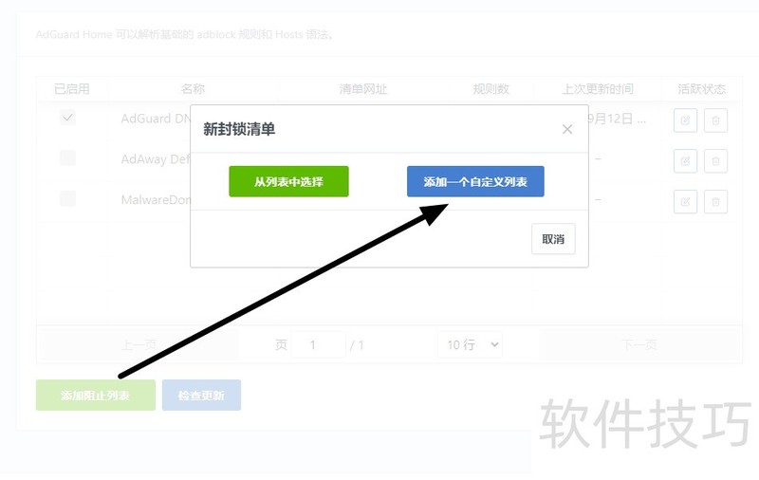Click the 添加阻止列表 button
The image size is (759, 480).
click(x=96, y=395)
